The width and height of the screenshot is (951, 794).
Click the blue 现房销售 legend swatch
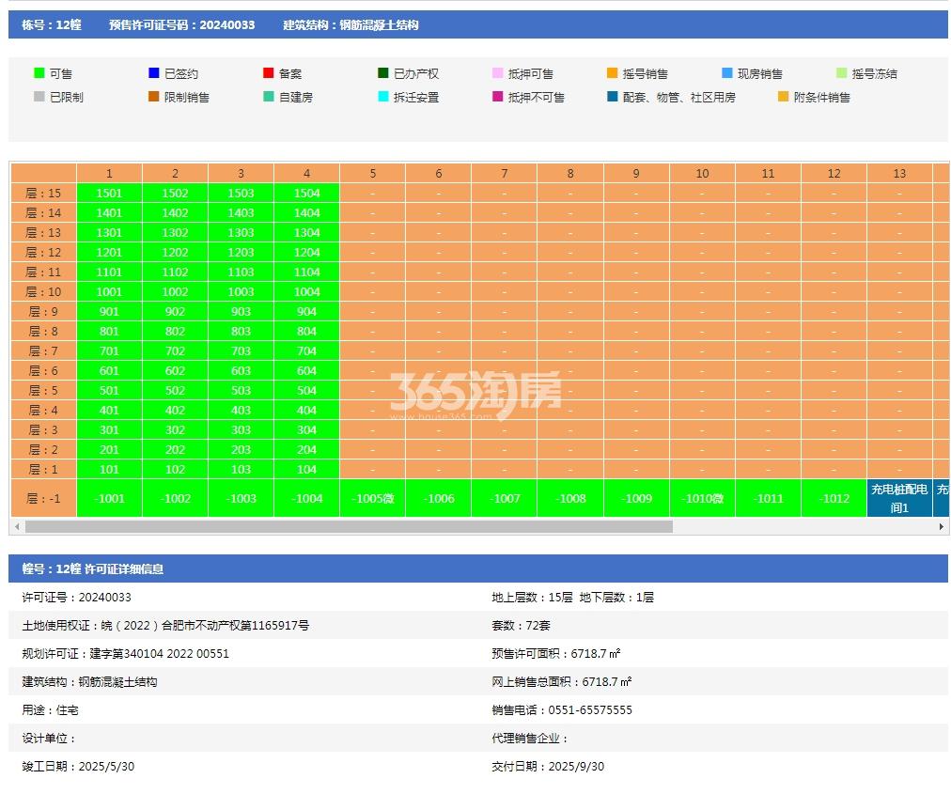coord(727,72)
